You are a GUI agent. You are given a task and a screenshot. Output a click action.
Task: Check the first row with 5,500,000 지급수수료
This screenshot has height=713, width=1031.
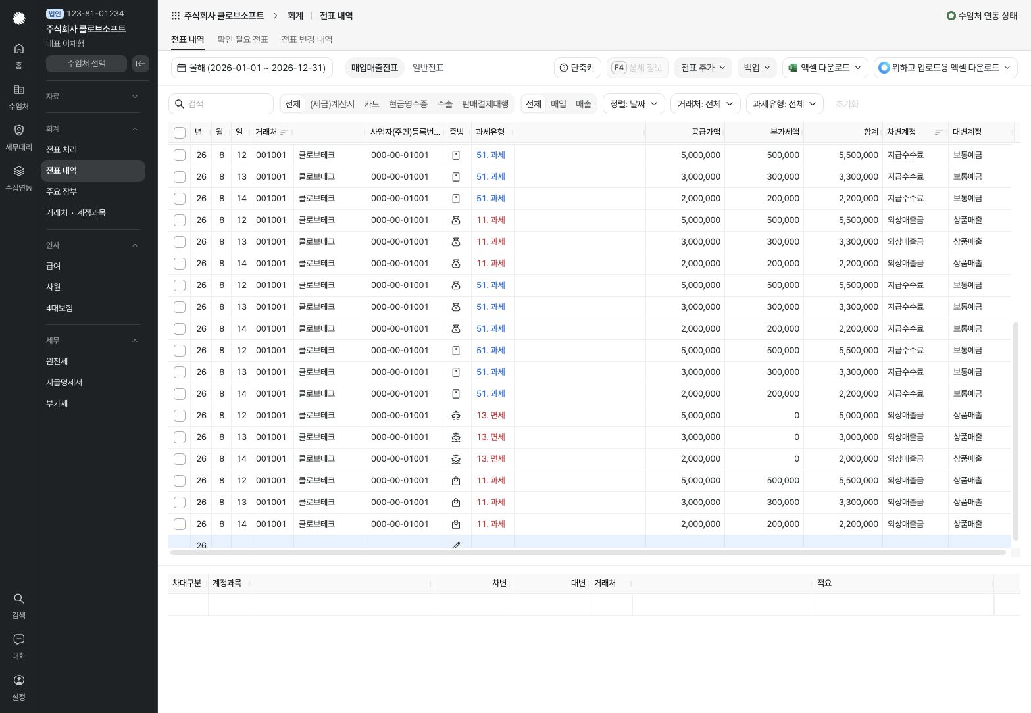pos(180,155)
